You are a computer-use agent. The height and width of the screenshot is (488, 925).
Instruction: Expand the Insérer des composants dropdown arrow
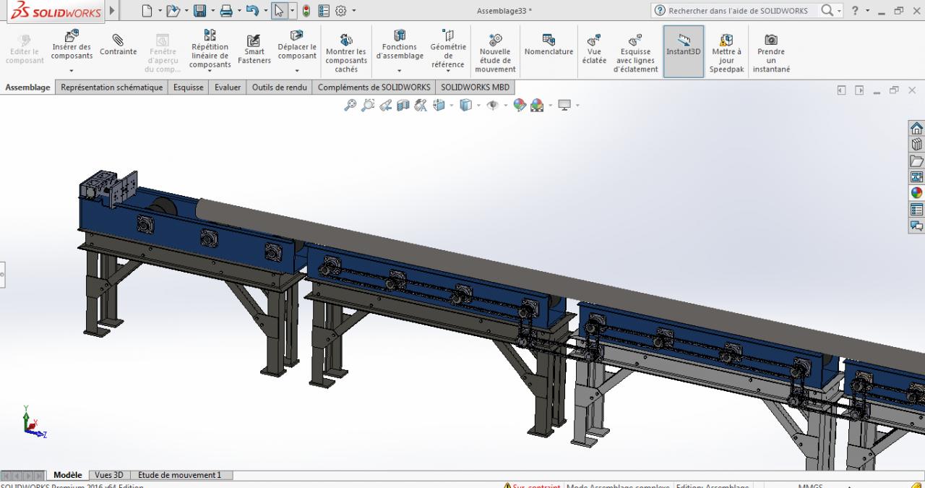tap(72, 71)
